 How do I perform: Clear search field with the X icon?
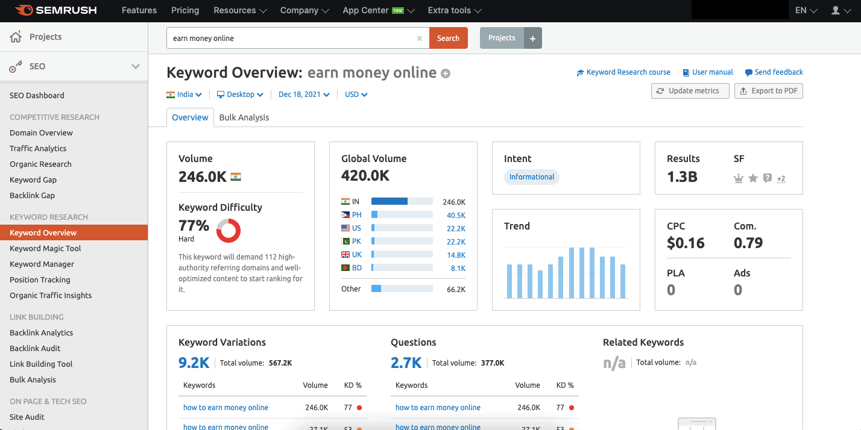pos(420,39)
